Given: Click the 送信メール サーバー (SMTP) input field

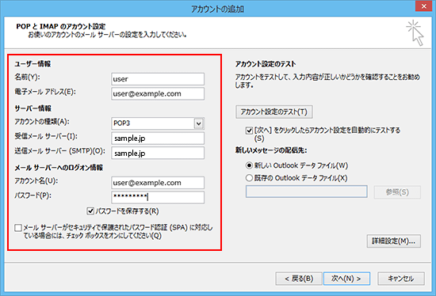Looking at the screenshot, I should tap(158, 153).
